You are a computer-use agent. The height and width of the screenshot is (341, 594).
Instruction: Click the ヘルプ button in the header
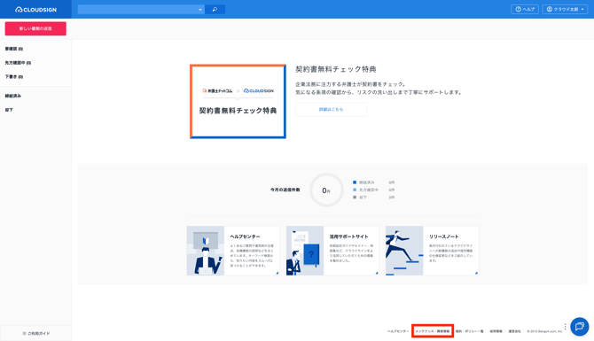point(525,10)
